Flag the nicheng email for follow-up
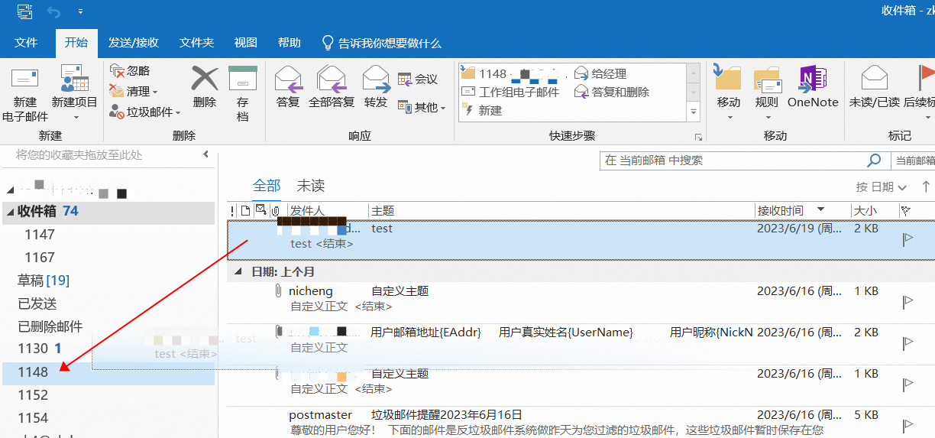This screenshot has height=438, width=935. tap(907, 302)
